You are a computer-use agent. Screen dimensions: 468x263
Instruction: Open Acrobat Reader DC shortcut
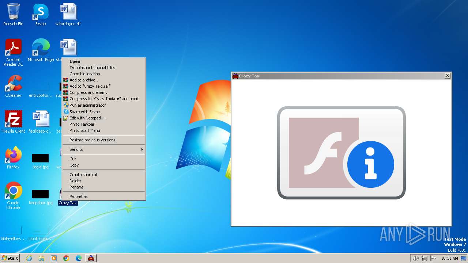(x=13, y=53)
